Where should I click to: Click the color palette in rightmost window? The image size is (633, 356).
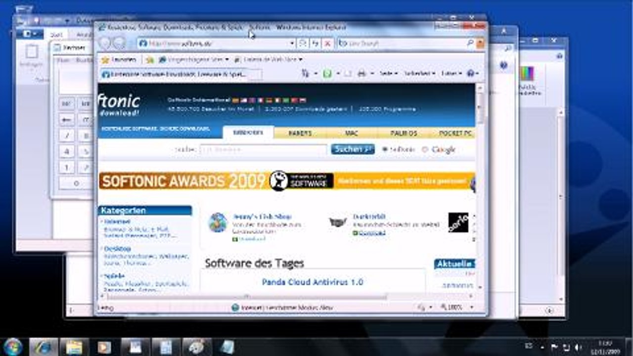click(x=527, y=74)
